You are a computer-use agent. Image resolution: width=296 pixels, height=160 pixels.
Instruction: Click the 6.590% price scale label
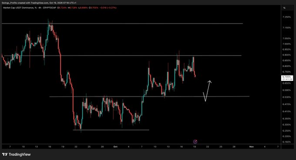pyautogui.click(x=286, y=90)
